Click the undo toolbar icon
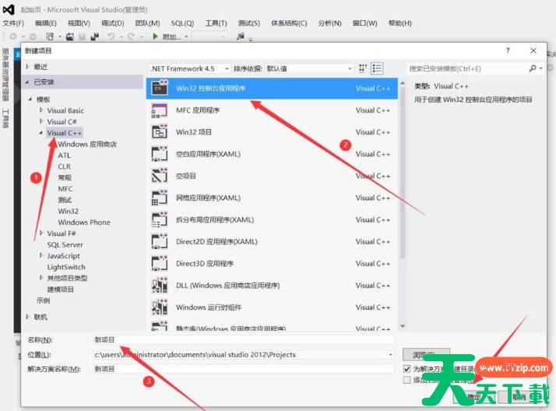Image resolution: width=556 pixels, height=411 pixels. point(111,36)
